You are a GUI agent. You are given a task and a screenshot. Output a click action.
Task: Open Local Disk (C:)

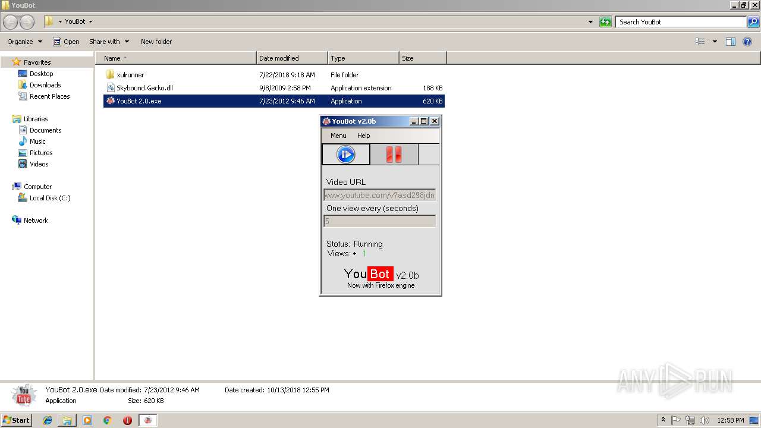(50, 198)
